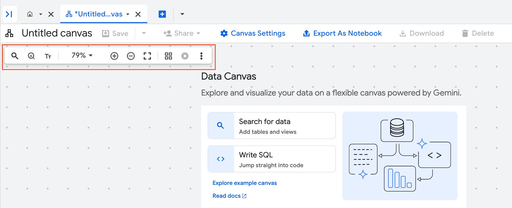Click the grid layout icon
The width and height of the screenshot is (512, 208).
point(168,56)
